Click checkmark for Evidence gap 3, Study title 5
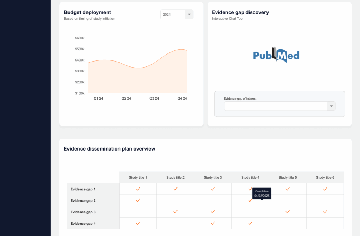 (x=288, y=212)
